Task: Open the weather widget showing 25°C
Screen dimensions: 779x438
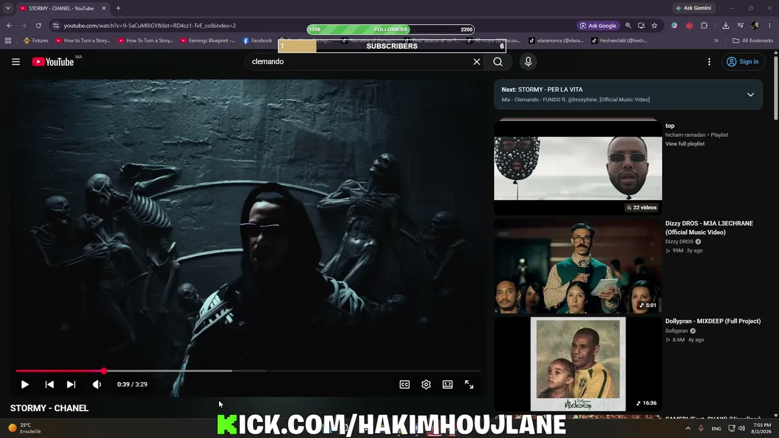Action: coord(24,428)
